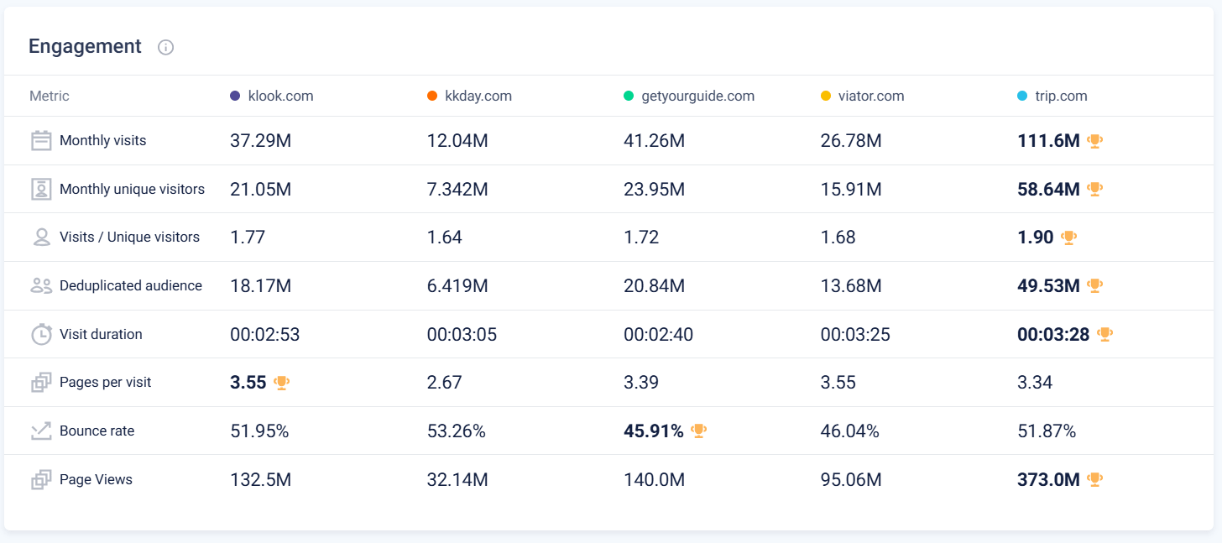Click getyourguide.com deduplicated audience 20.84M
Image resolution: width=1222 pixels, height=543 pixels.
655,286
